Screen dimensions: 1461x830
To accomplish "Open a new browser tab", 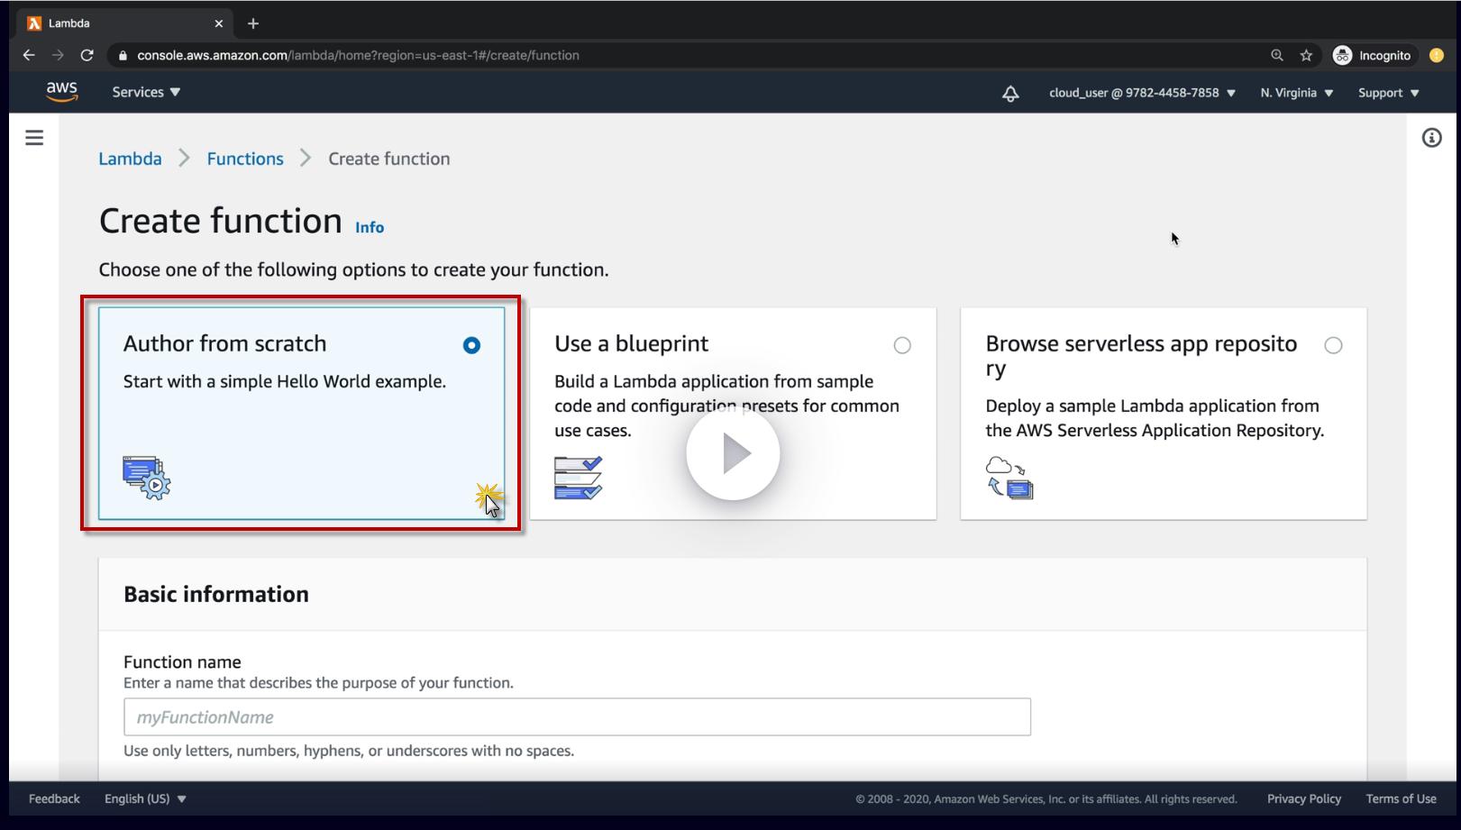I will (253, 23).
